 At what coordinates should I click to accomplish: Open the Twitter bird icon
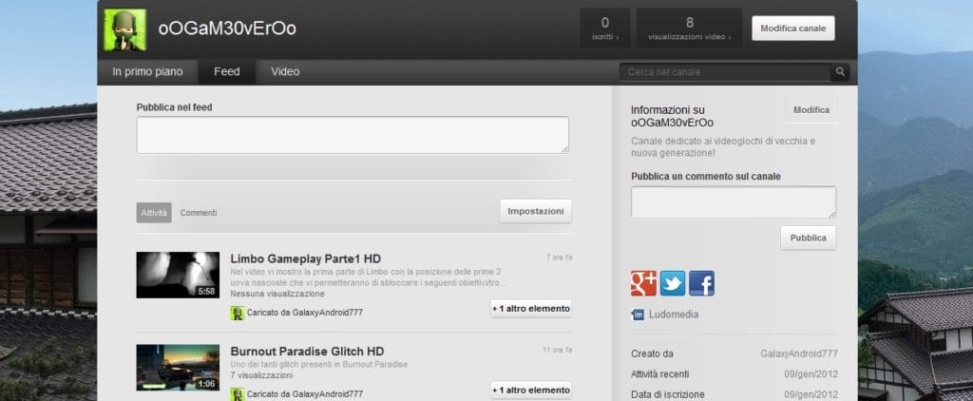point(673,283)
